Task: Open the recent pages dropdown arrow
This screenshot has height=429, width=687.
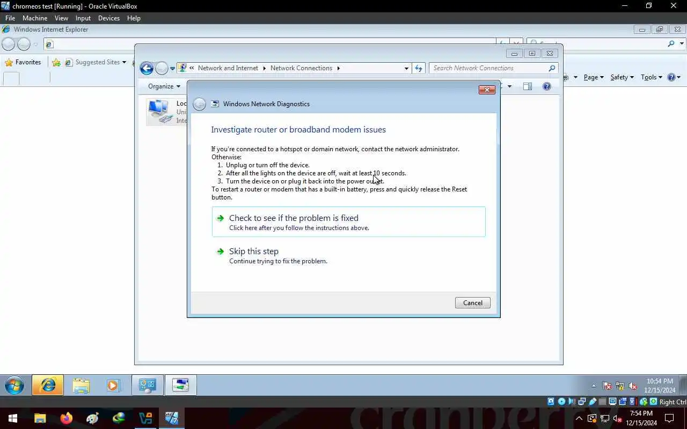Action: coord(172,69)
